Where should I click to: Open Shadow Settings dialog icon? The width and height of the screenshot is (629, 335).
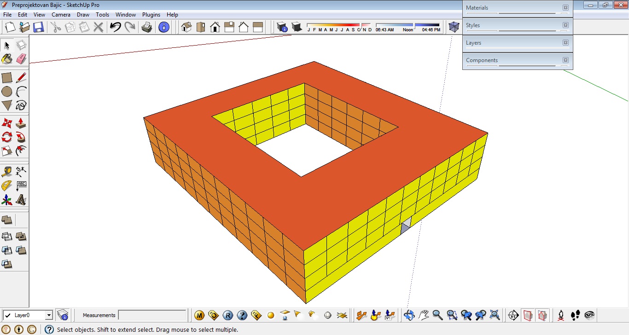(x=282, y=27)
